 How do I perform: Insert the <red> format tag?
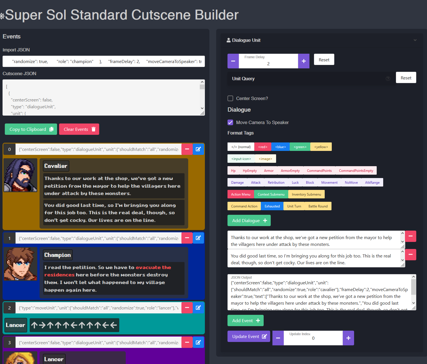(263, 147)
